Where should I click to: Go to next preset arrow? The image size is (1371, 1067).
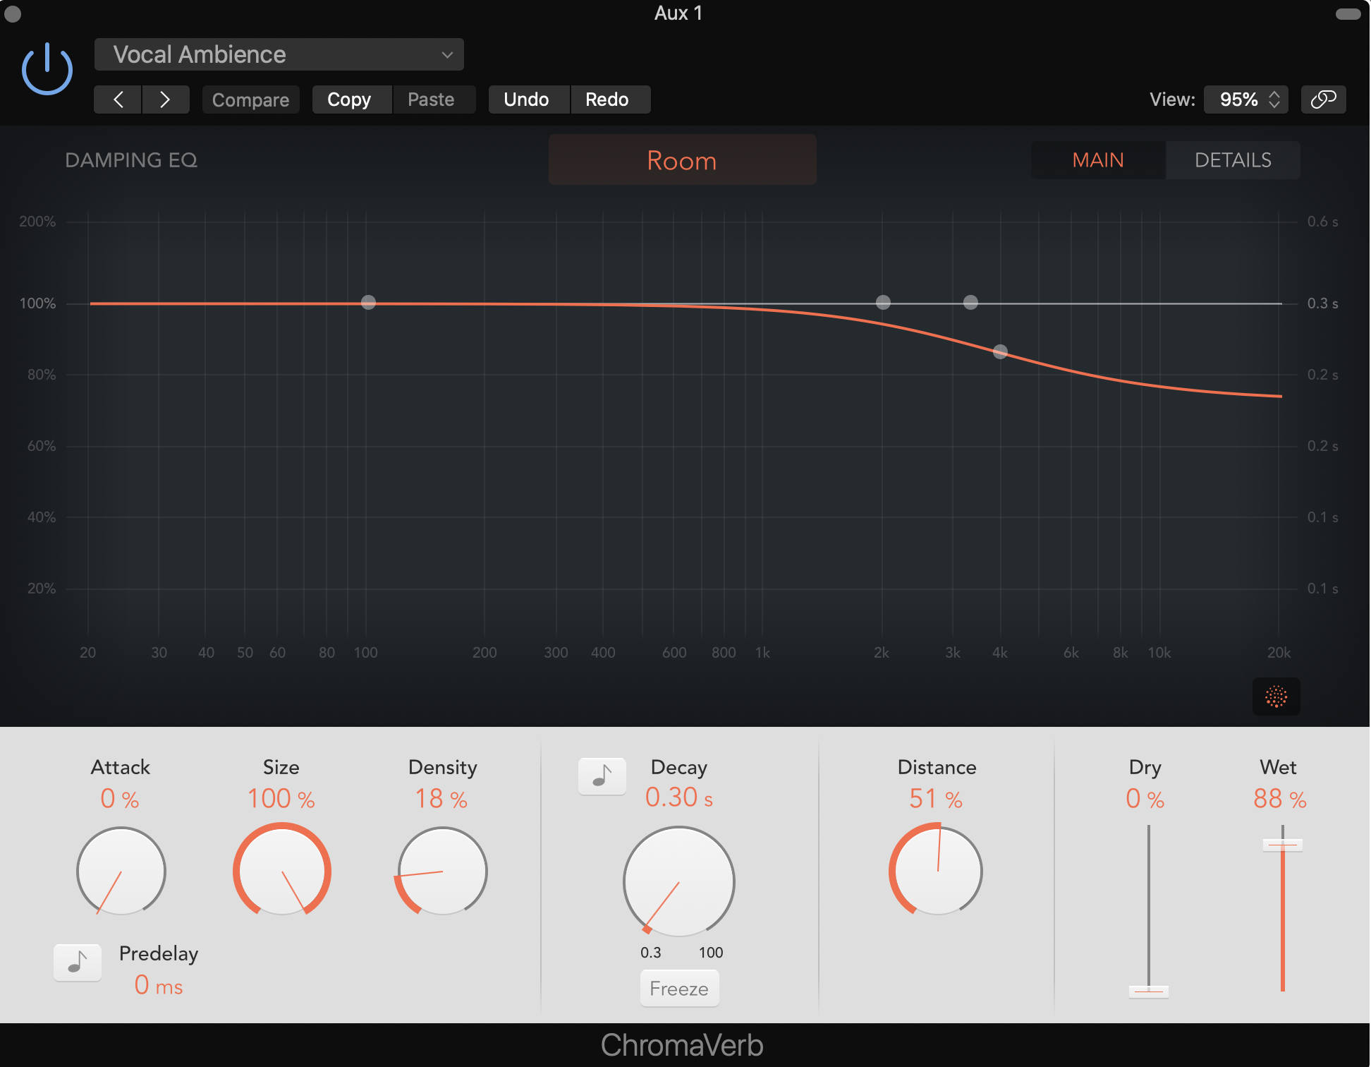pyautogui.click(x=166, y=100)
